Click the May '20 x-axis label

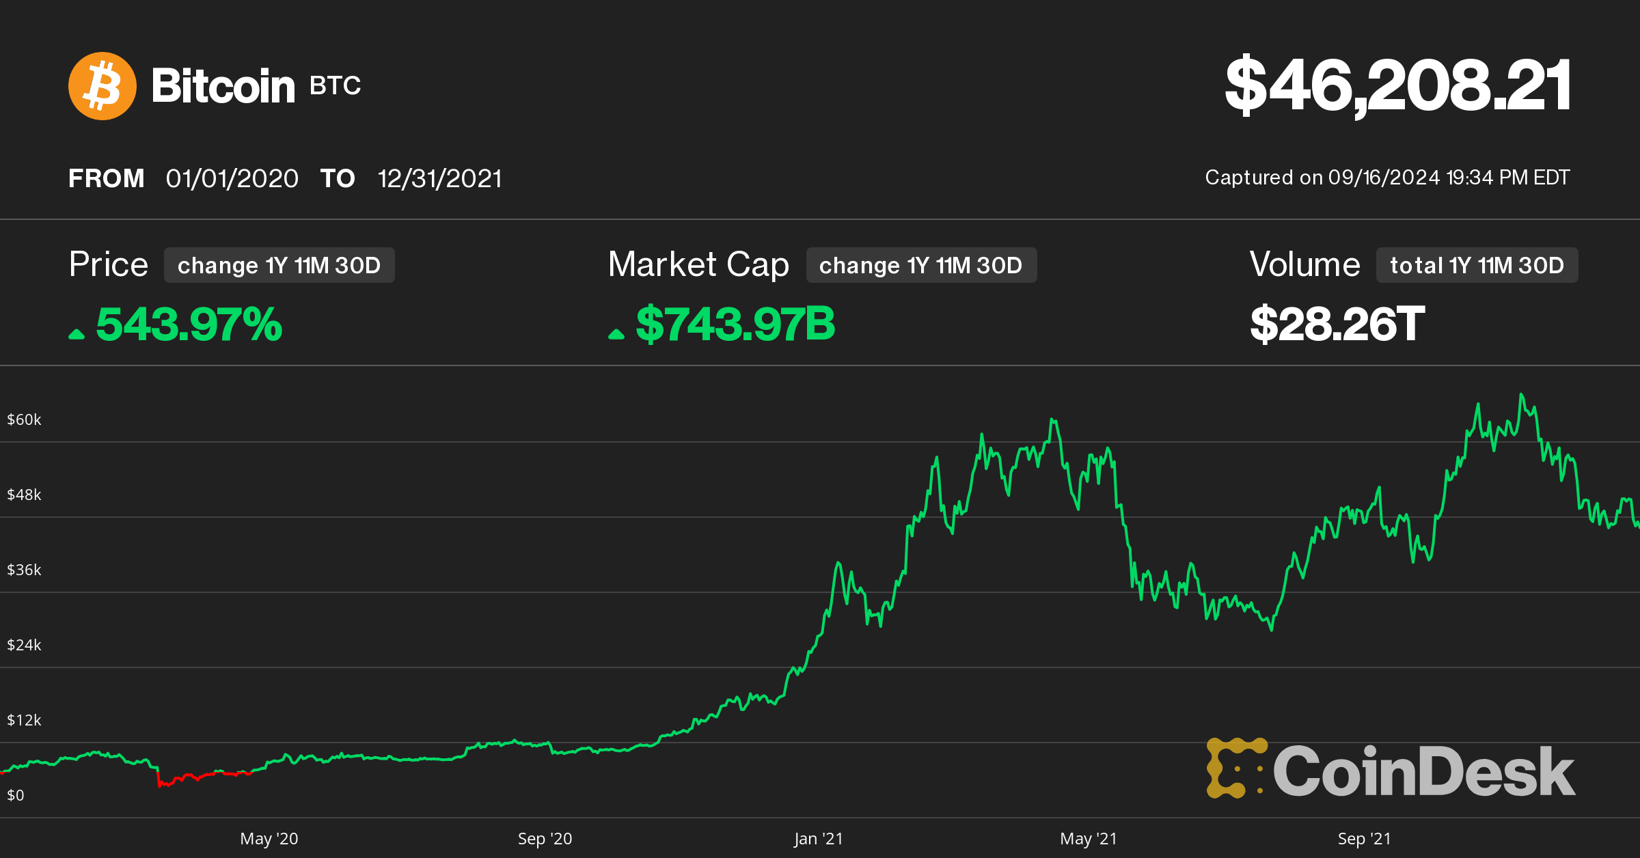tap(269, 839)
